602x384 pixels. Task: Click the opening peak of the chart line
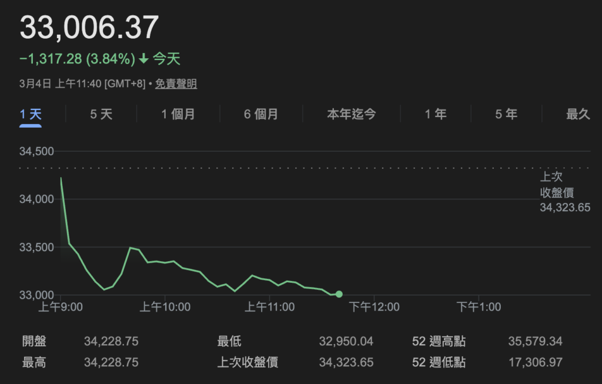pyautogui.click(x=61, y=178)
